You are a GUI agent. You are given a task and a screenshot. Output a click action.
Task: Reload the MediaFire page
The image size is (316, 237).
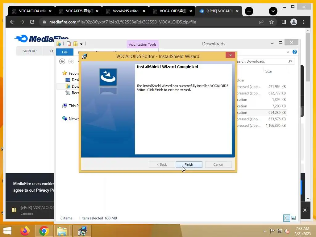click(32, 22)
